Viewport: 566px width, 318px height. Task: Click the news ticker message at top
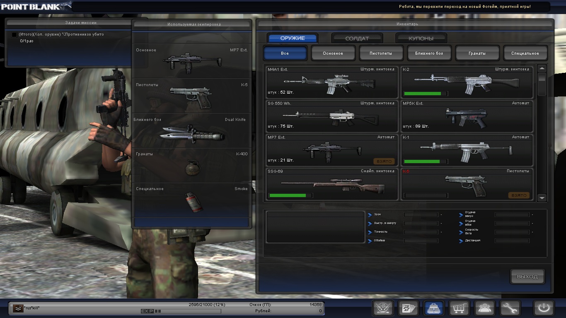[x=464, y=7]
